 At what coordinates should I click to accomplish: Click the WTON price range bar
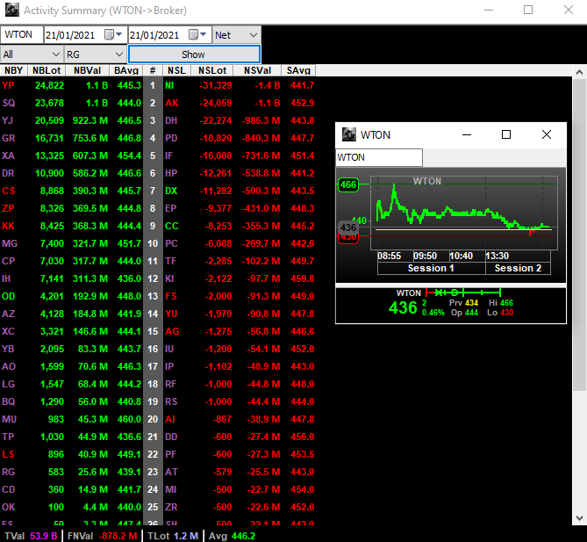click(463, 293)
